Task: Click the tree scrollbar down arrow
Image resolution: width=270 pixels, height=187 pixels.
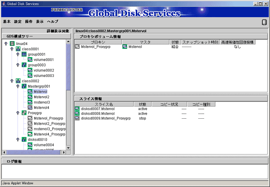Action: click(68, 148)
